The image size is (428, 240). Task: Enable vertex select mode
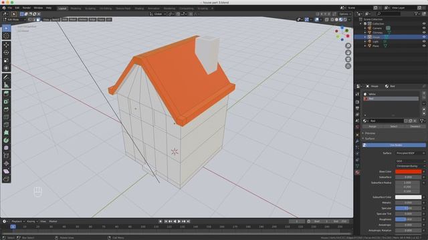(29, 19)
